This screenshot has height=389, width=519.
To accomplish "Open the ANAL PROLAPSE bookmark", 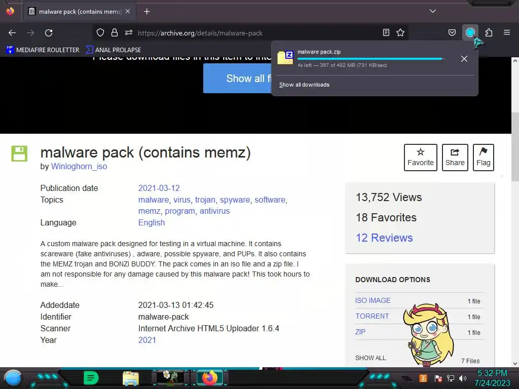I will pyautogui.click(x=113, y=50).
